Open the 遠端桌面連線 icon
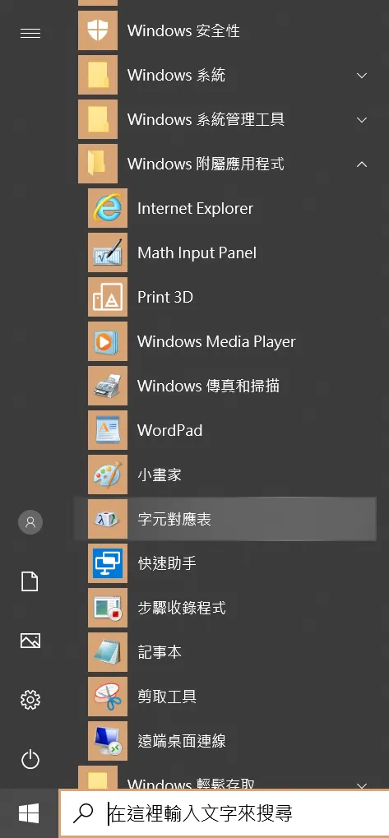The width and height of the screenshot is (389, 838). click(x=108, y=740)
